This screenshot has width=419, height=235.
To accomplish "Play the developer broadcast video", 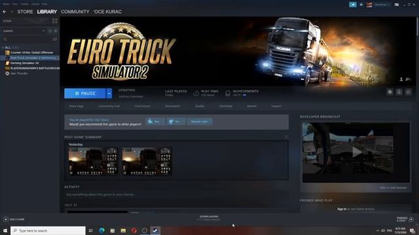I will pos(356,152).
